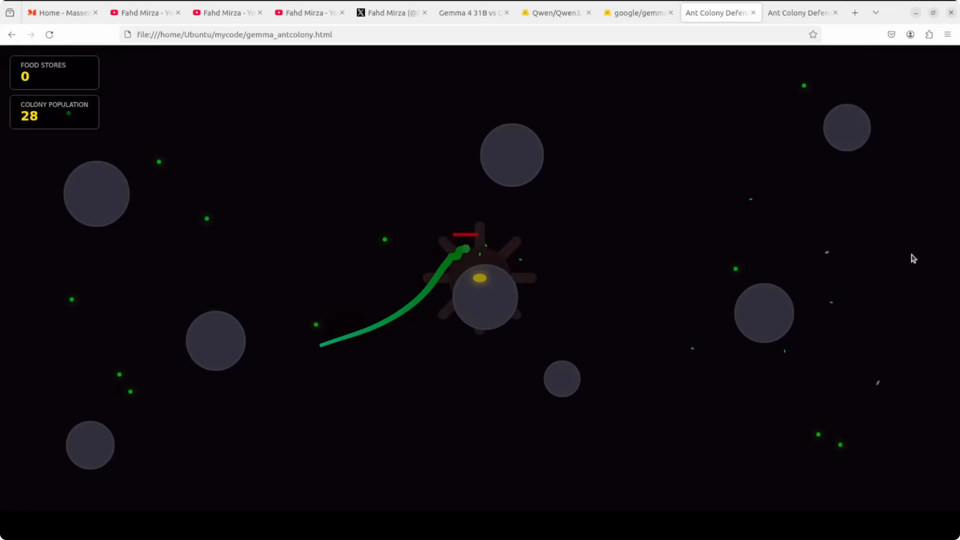Switch to the Qwen/Qwen3 tab
960x540 pixels.
(553, 13)
